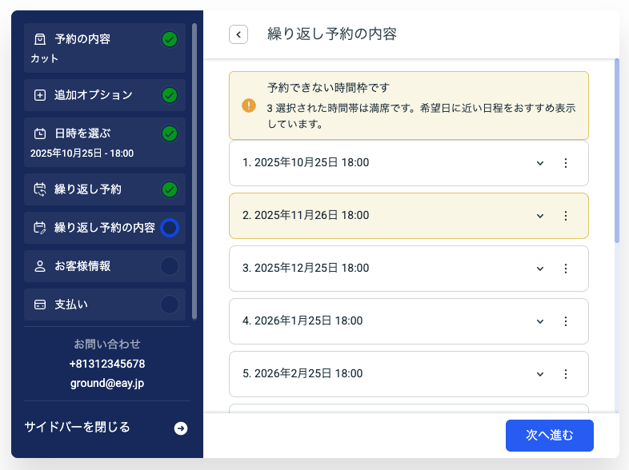Expand the 2026年1月25日 18:00 booking chevron
Screen dimensions: 629x470
pos(540,321)
